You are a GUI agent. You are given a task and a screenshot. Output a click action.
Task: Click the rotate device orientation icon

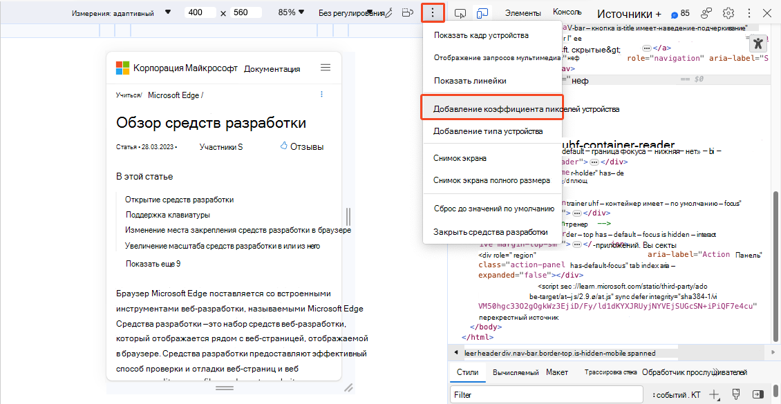(407, 12)
